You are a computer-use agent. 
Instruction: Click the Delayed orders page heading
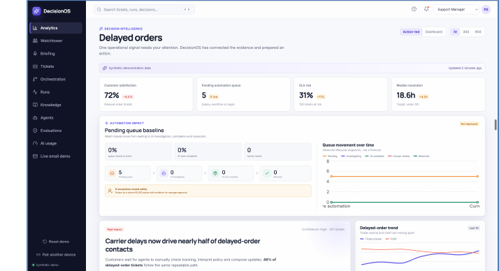click(131, 38)
